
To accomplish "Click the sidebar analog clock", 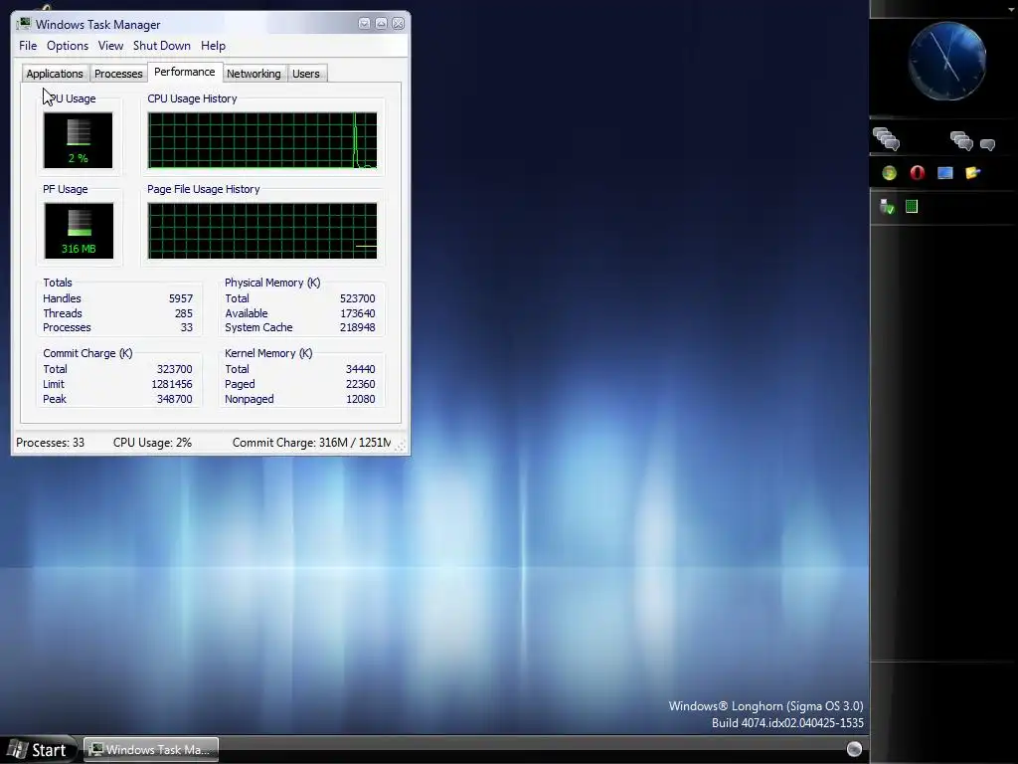I will point(947,62).
